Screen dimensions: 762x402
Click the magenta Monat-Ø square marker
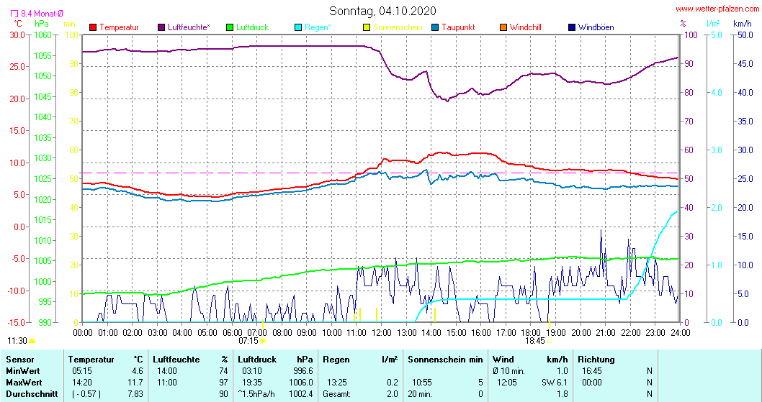[x=14, y=14]
